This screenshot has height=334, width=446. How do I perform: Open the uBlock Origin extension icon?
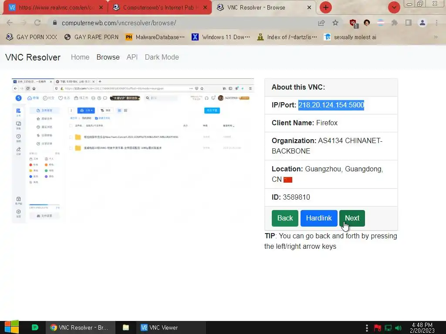tap(354, 23)
